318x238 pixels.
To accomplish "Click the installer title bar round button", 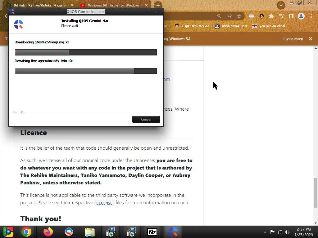I will pyautogui.click(x=157, y=12).
